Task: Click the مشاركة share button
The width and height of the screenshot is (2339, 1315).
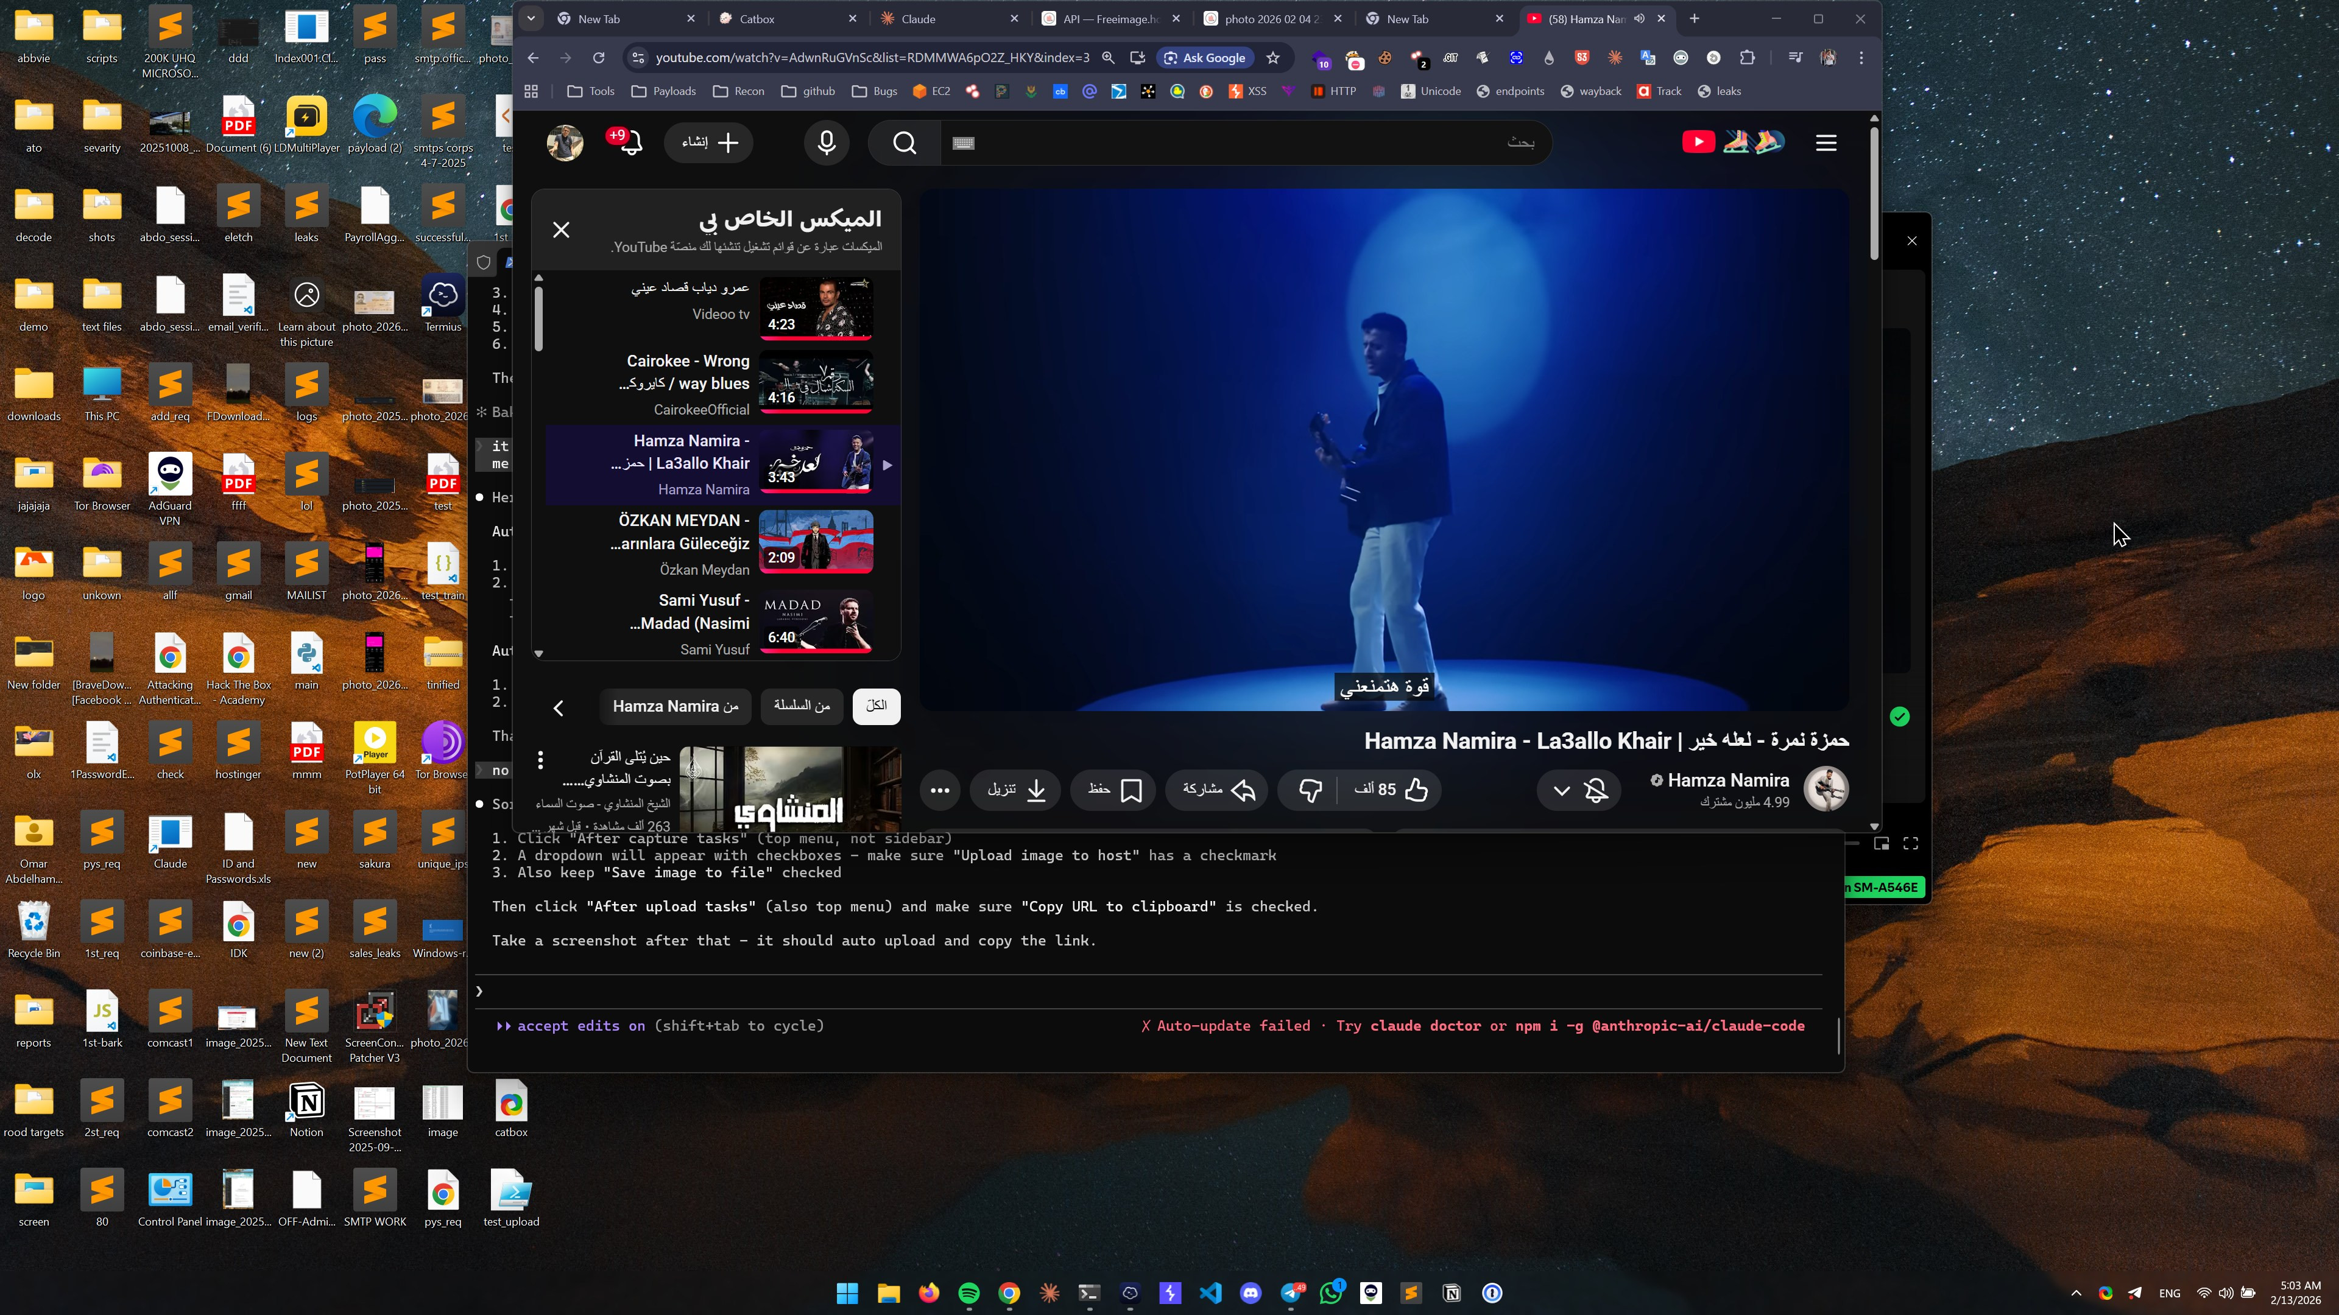Action: (x=1217, y=790)
